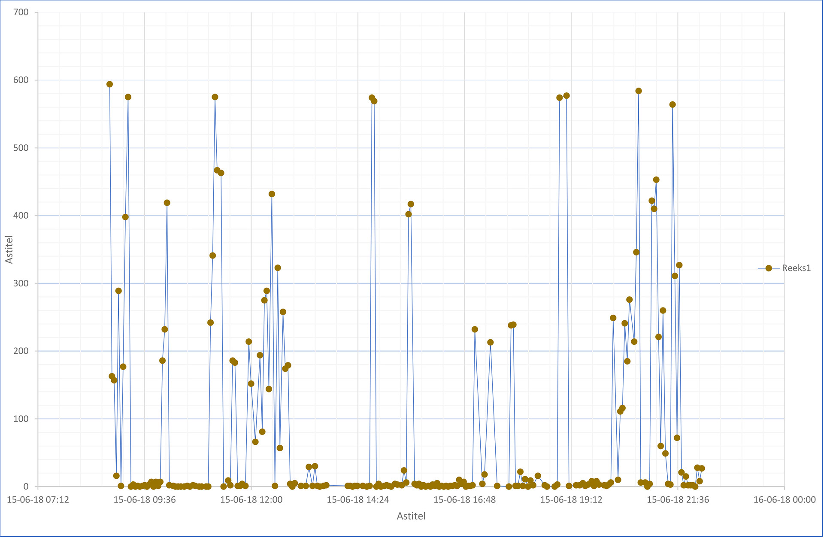This screenshot has height=538, width=824.
Task: Click the 200 label on vertical axis
Action: tap(21, 351)
